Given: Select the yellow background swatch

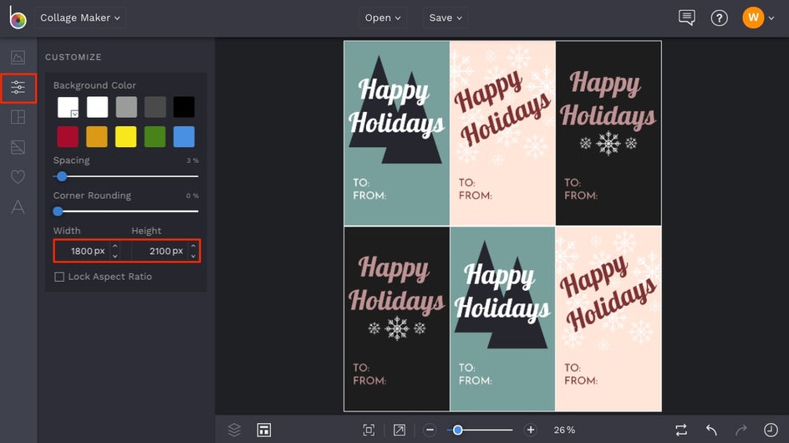Looking at the screenshot, I should pyautogui.click(x=126, y=136).
